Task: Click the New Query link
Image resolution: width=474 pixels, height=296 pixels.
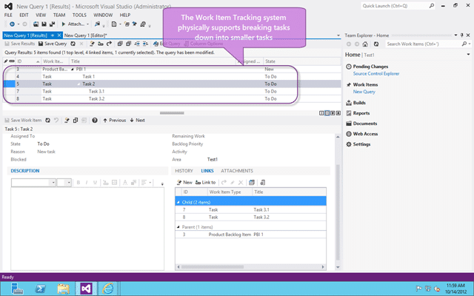Action: click(x=364, y=92)
